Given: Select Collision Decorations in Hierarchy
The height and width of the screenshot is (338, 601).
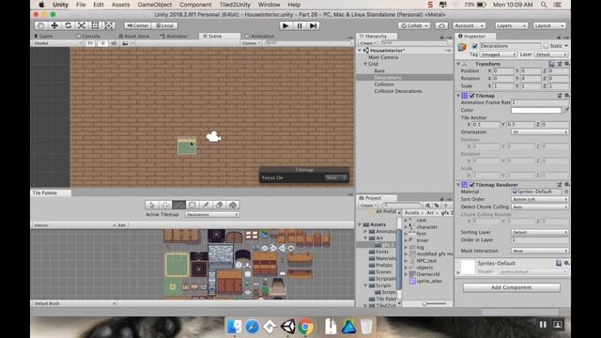Looking at the screenshot, I should 397,91.
